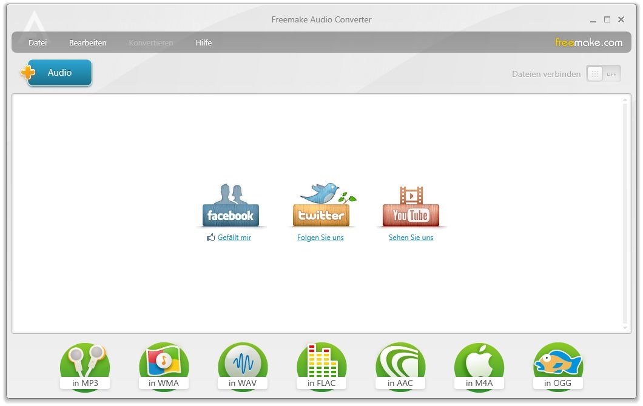
Task: Open the YouTube film badge
Action: click(411, 207)
